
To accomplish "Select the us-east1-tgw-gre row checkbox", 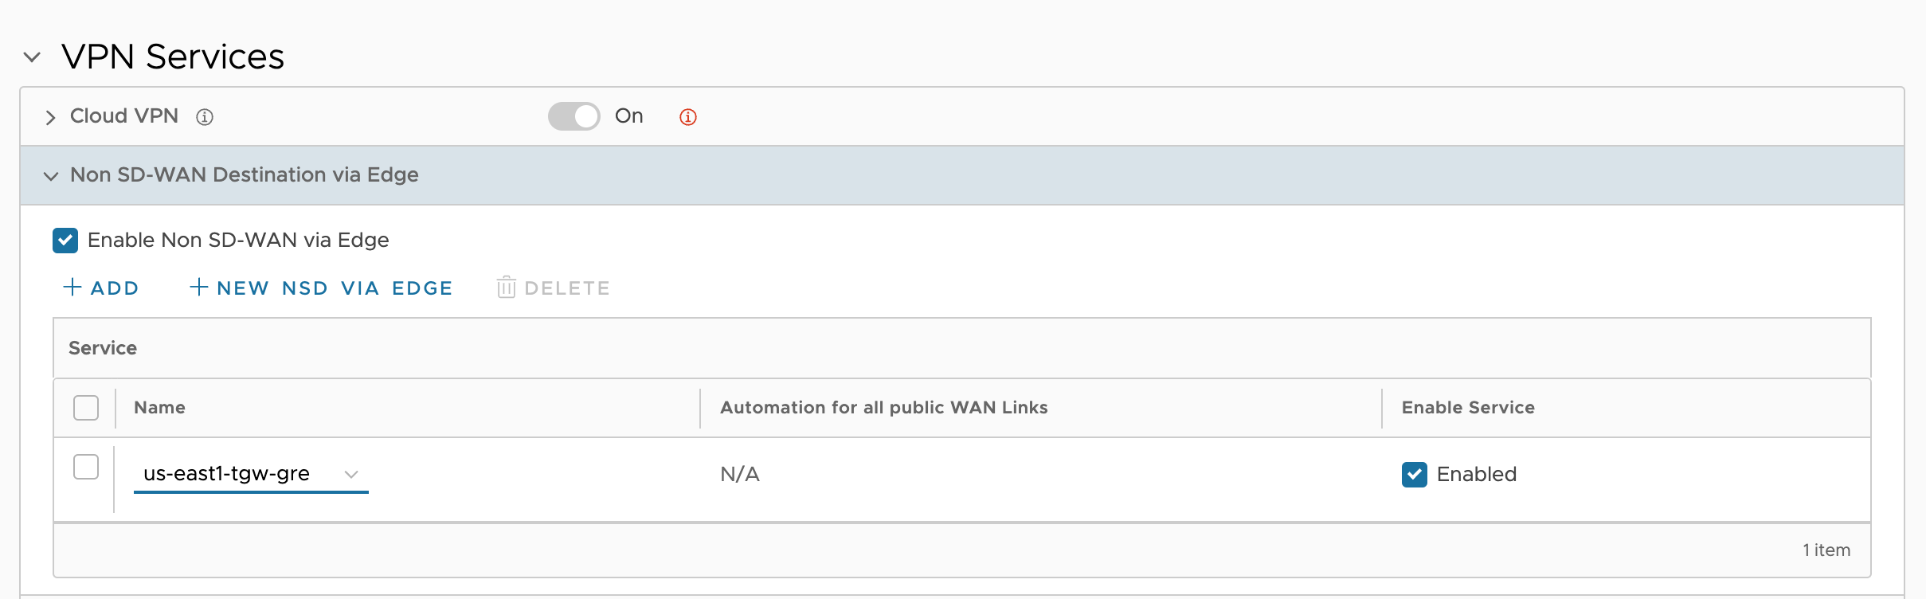I will coord(86,467).
